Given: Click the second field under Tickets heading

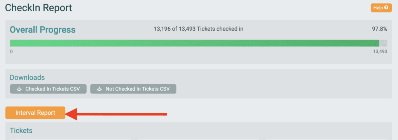Looking at the screenshot, I should 199,139.
